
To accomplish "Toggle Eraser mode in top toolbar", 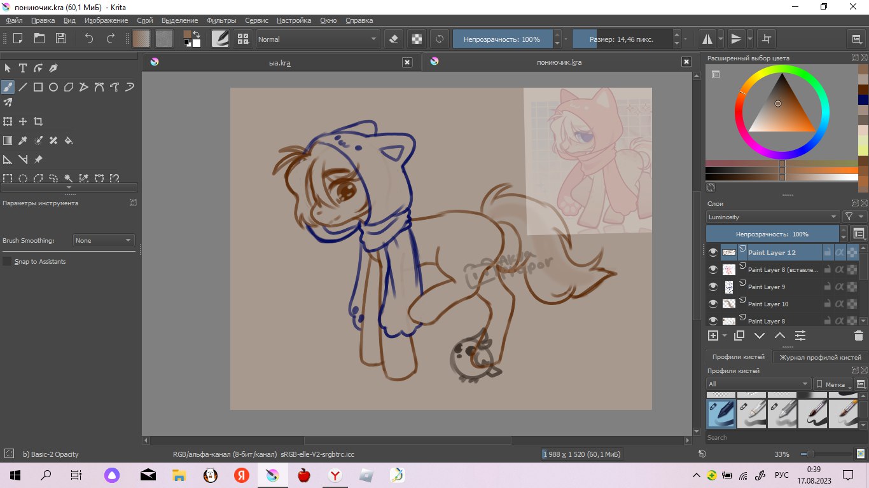I will [393, 39].
